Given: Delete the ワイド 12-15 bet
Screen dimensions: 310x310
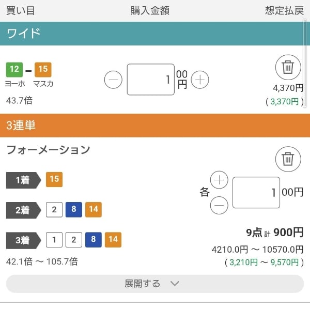Looking at the screenshot, I should click(288, 68).
